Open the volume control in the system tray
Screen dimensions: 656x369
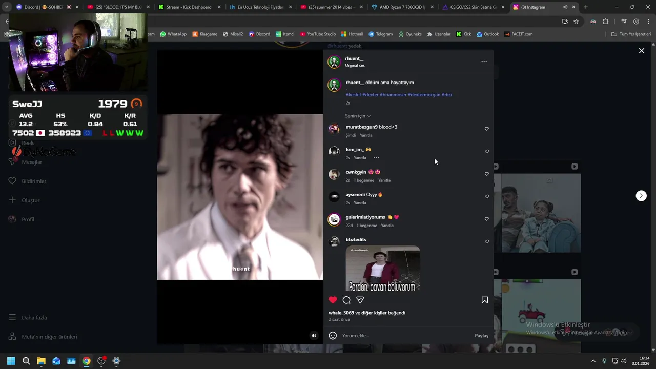click(x=623, y=361)
